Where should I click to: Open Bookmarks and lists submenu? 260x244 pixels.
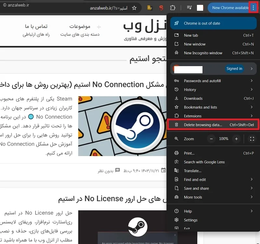[x=214, y=107]
